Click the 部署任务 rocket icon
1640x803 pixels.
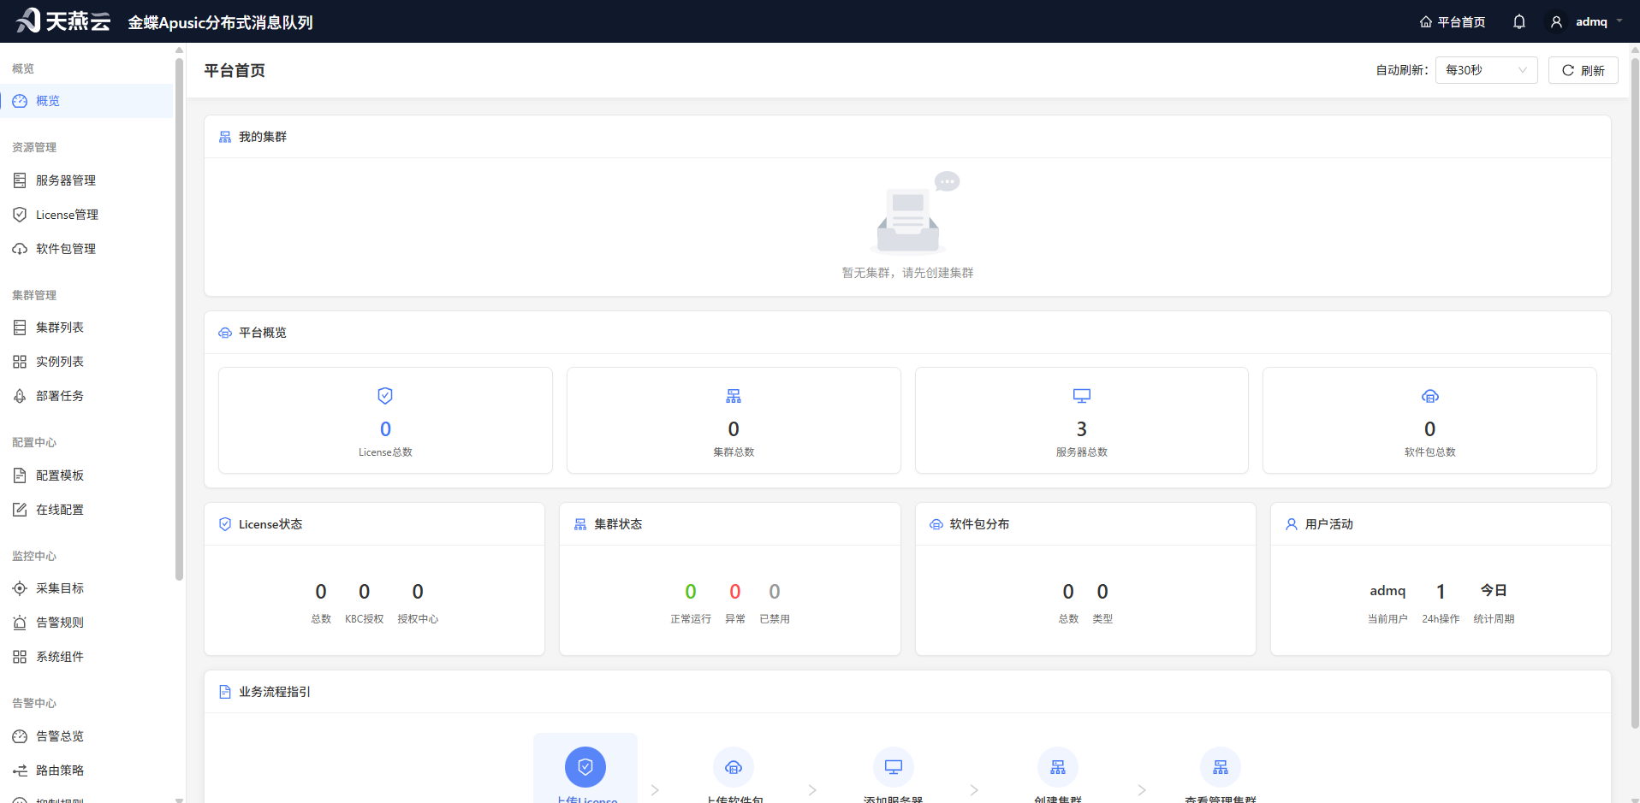20,396
